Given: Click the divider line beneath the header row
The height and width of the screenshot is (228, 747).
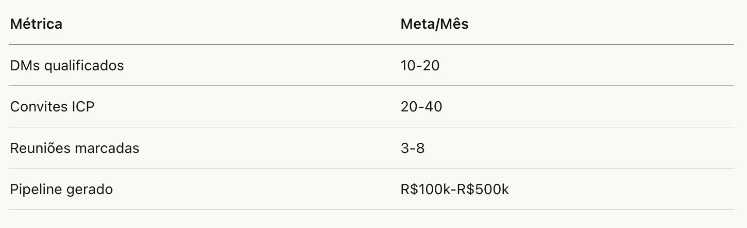Looking at the screenshot, I should 371,45.
